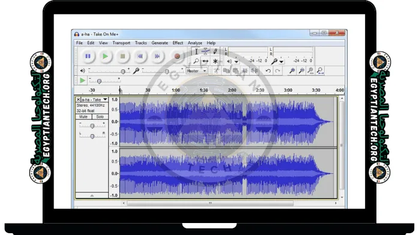Select the Selection (I-beam) tool
Viewport: 419px width, 235px height.
196,52
